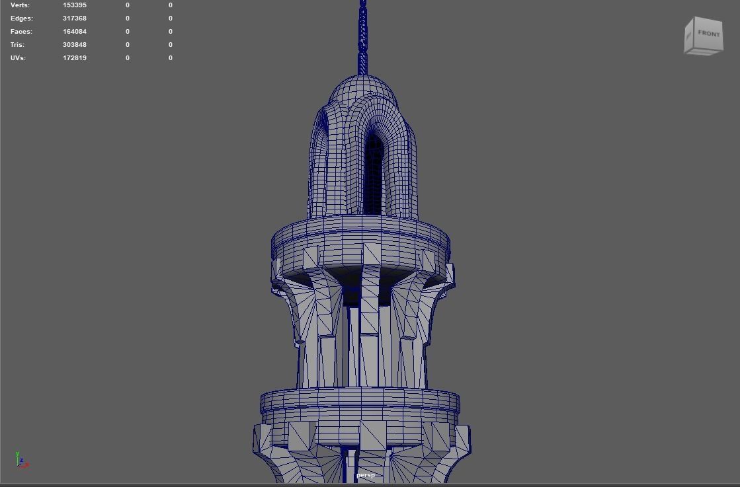Click the face count value 164084
Image resolution: width=740 pixels, height=487 pixels.
pos(75,32)
